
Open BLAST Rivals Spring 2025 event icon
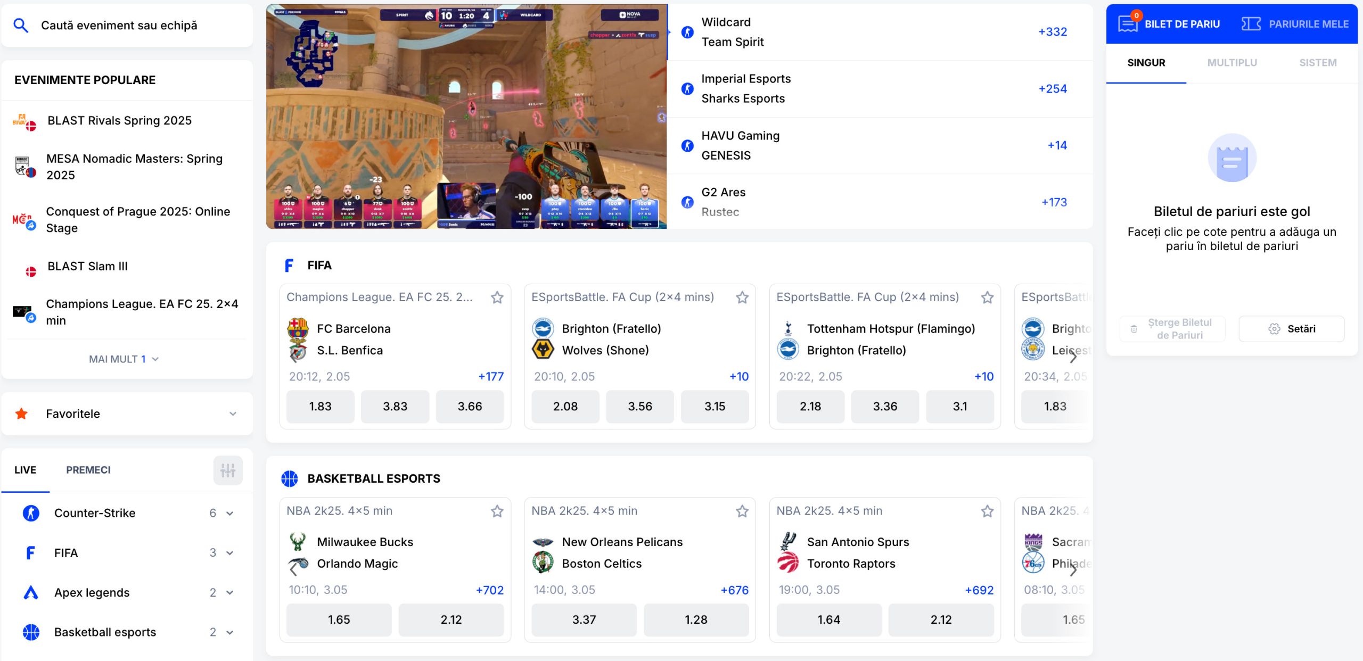(24, 121)
